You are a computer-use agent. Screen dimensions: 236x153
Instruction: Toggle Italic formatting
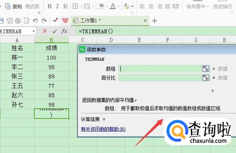point(57,6)
